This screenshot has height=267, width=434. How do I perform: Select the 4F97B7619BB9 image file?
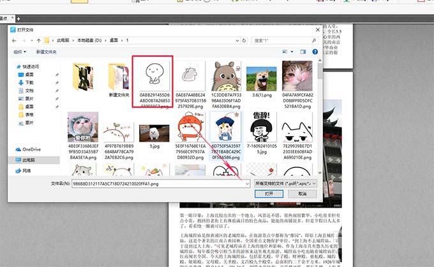pyautogui.click(x=119, y=140)
